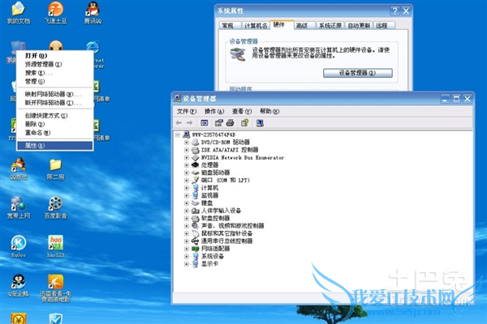The width and height of the screenshot is (487, 324).
Task: Expand the 人体学输入设备 node
Action: (187, 211)
